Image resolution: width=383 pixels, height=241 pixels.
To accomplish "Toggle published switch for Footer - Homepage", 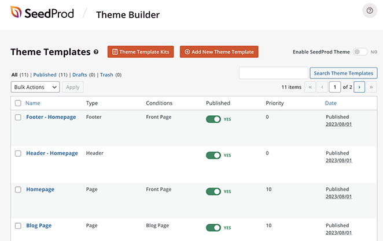I will pyautogui.click(x=213, y=119).
